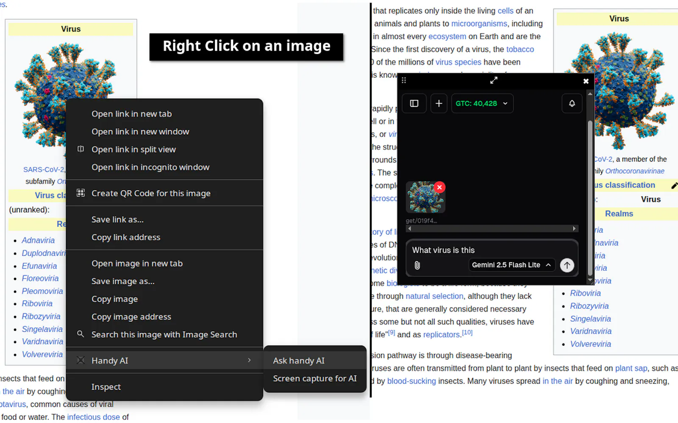Choose 'Save link as...'
The width and height of the screenshot is (678, 423).
click(x=164, y=220)
